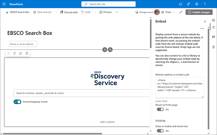
Task: Click the EBSCO Search Box page title tab
Action: click(18, 12)
